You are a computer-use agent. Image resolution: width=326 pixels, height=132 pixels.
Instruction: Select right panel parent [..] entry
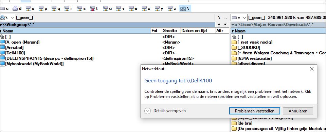click(240, 37)
